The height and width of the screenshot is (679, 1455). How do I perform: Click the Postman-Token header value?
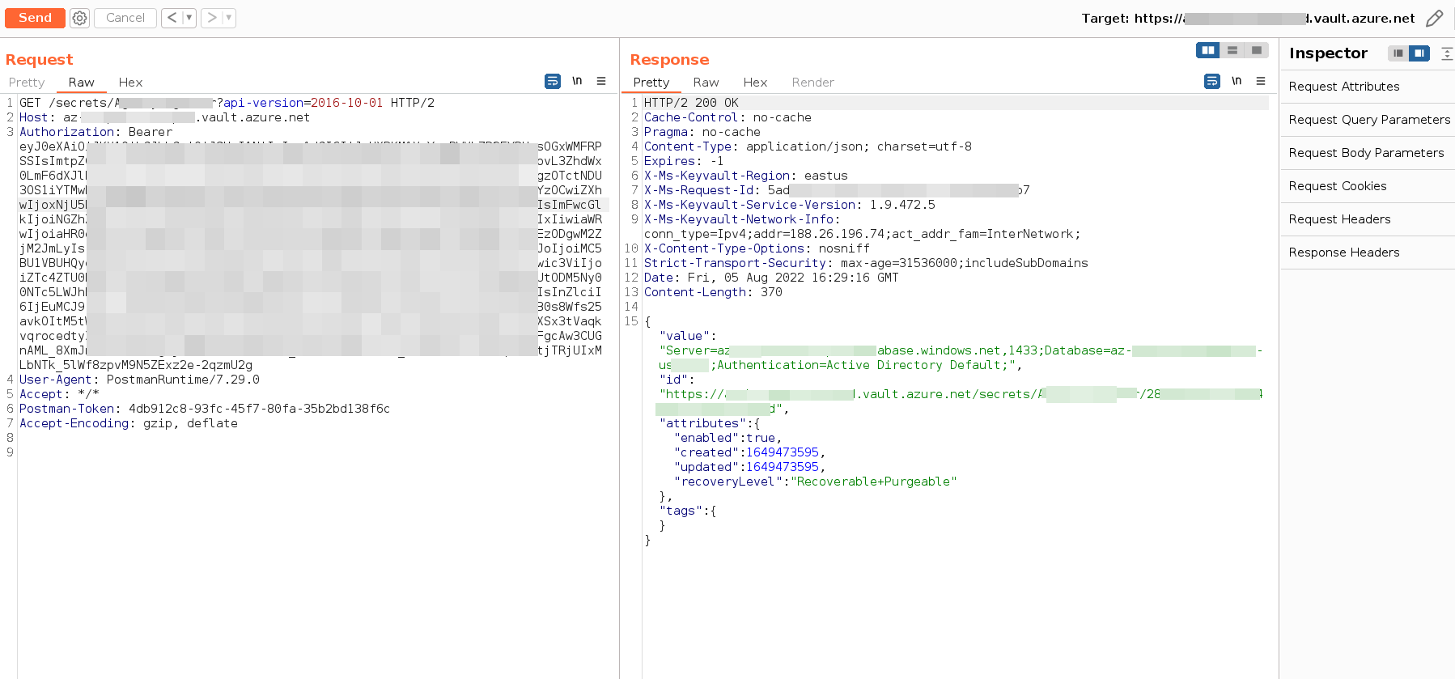pyautogui.click(x=259, y=409)
